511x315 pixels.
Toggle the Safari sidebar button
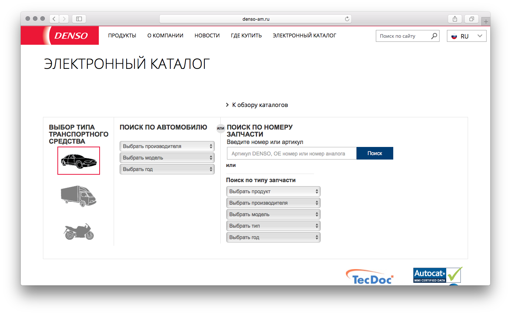pyautogui.click(x=79, y=19)
